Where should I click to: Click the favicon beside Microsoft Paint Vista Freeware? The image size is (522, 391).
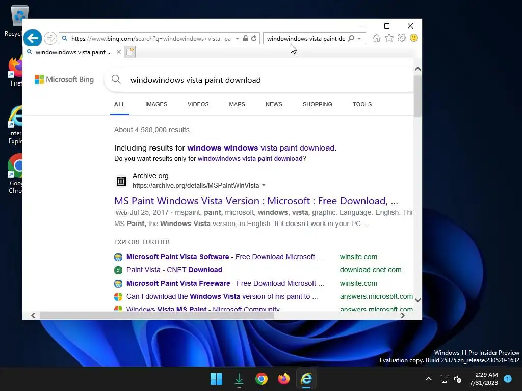pyautogui.click(x=118, y=283)
